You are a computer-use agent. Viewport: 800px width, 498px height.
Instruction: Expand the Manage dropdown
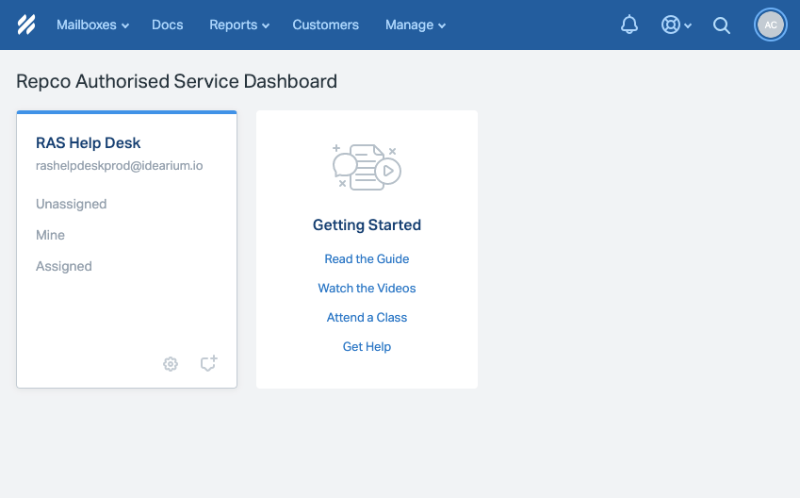coord(416,25)
